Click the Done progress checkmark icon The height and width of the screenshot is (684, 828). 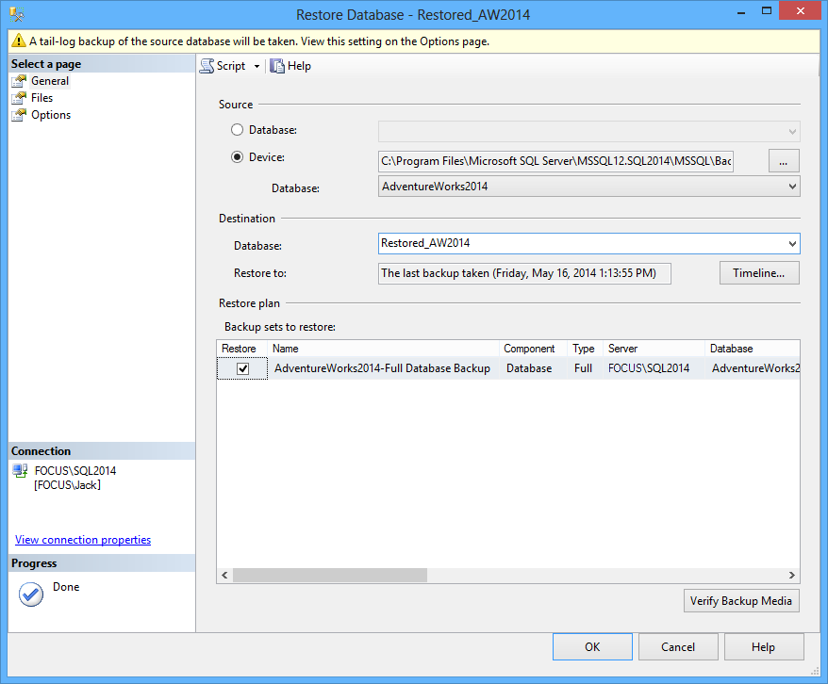click(x=31, y=594)
